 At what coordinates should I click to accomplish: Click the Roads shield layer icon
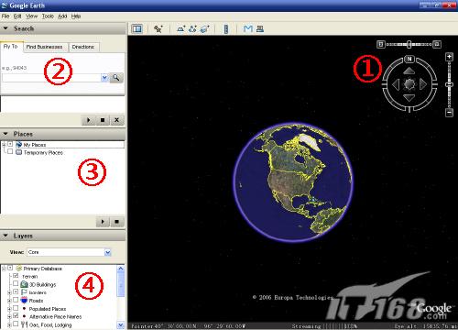pos(24,301)
